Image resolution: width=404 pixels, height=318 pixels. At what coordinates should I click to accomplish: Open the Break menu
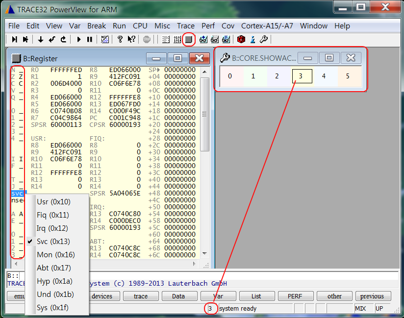pyautogui.click(x=97, y=25)
